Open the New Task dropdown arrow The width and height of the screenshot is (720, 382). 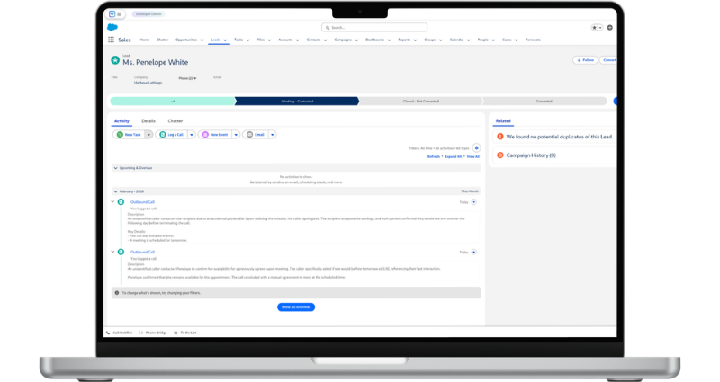point(148,134)
